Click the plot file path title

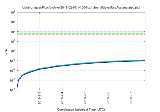pyautogui.click(x=81, y=7)
